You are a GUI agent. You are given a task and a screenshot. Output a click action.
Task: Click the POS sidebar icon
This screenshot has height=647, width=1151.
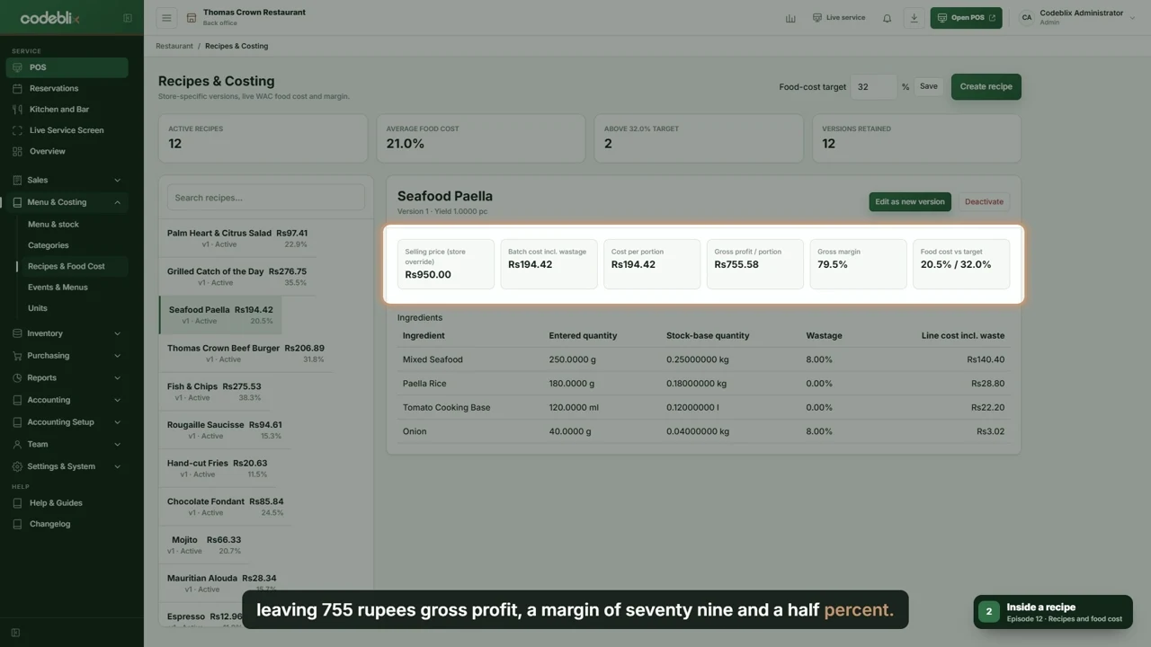click(x=18, y=67)
